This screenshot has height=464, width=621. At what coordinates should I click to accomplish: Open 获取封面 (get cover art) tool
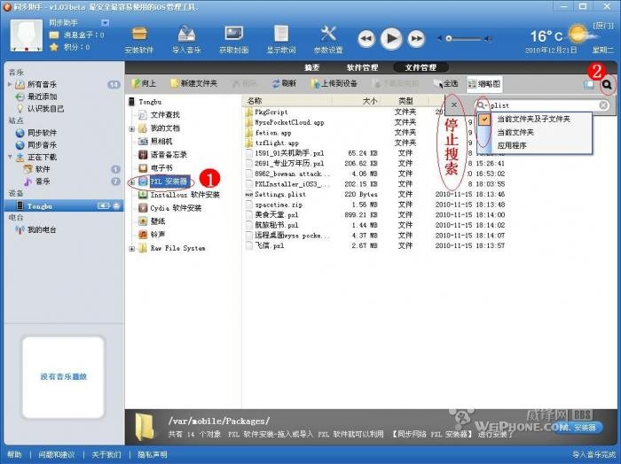point(233,38)
